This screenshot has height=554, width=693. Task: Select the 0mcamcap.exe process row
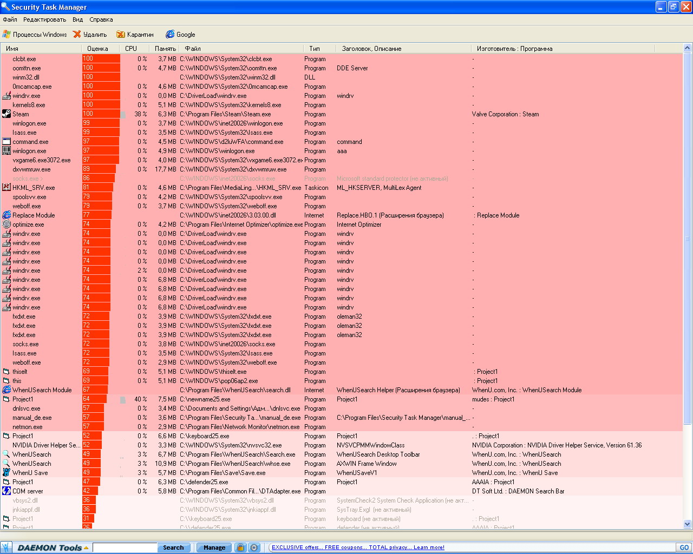(x=342, y=87)
